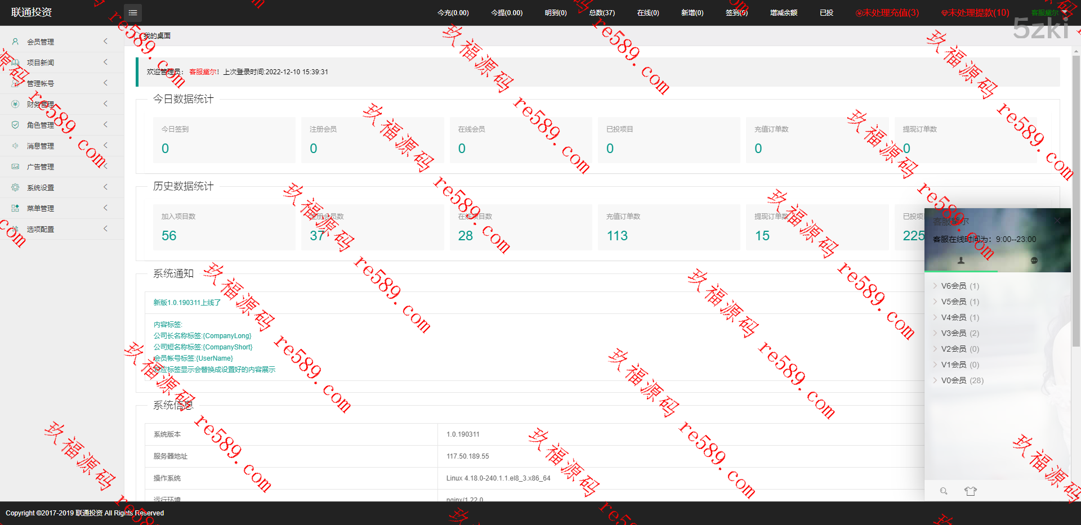Viewport: 1081px width, 525px height.
Task: Toggle the sidebar hamburger menu button
Action: pyautogui.click(x=133, y=12)
